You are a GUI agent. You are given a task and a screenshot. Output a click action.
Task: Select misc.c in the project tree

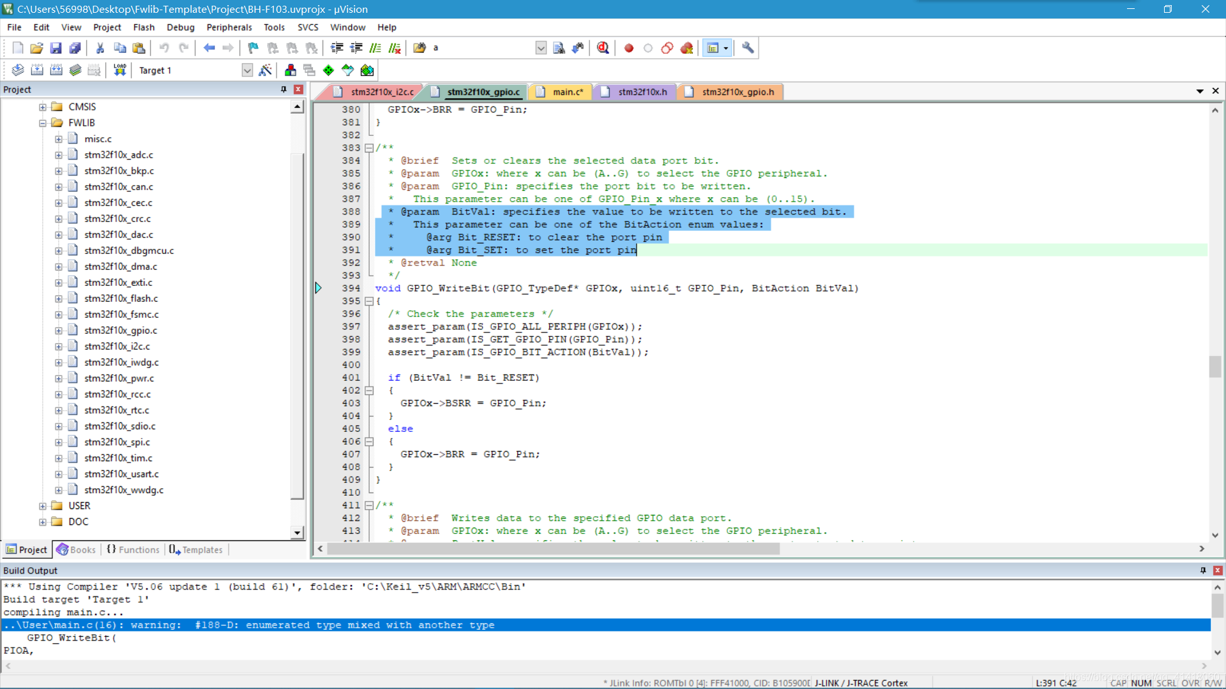(98, 139)
